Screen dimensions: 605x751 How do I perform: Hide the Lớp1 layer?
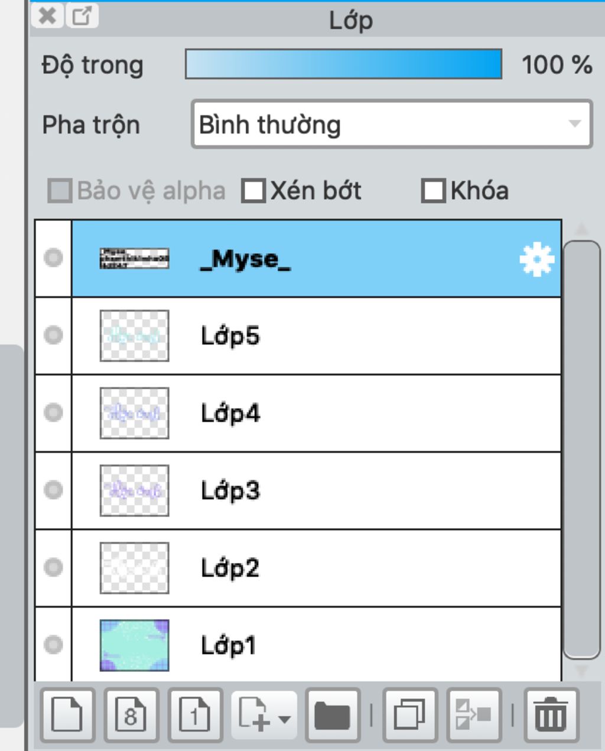[x=53, y=644]
